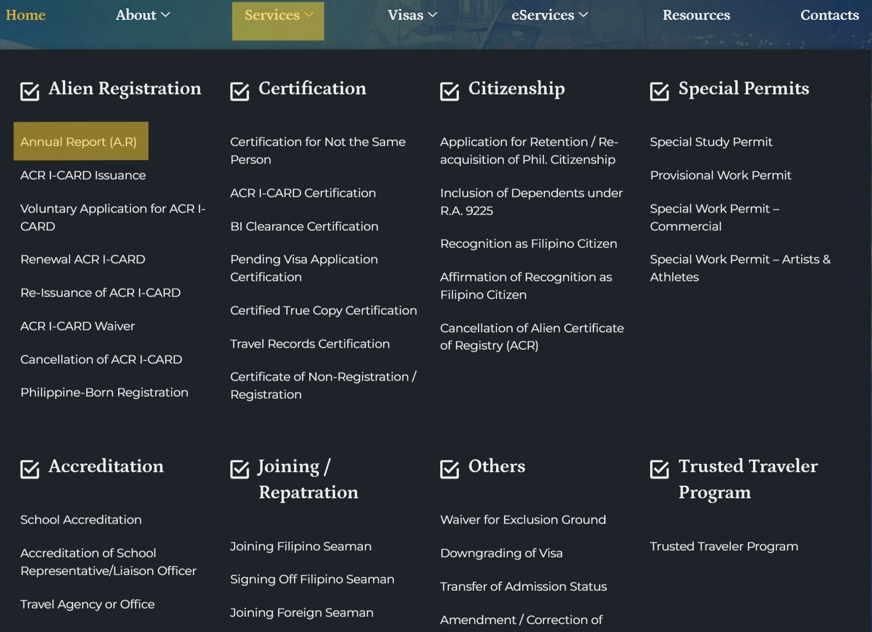Viewport: 872px width, 632px height.
Task: Select Cancellation of Alien Certificate of Registry
Action: click(x=532, y=337)
